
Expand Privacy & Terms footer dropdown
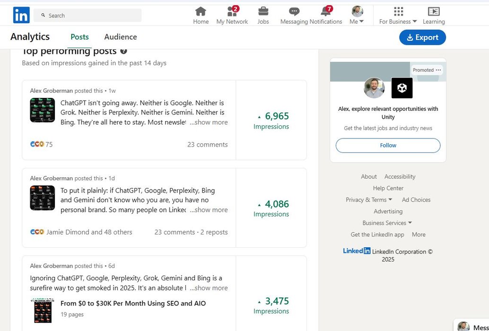tap(369, 200)
